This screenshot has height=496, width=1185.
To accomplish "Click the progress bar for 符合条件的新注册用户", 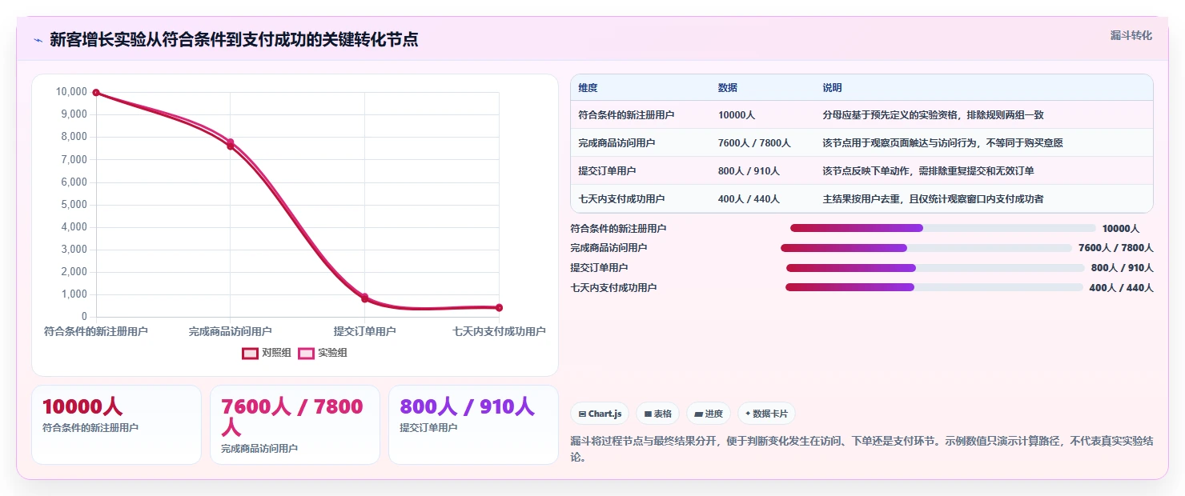I will pyautogui.click(x=942, y=228).
